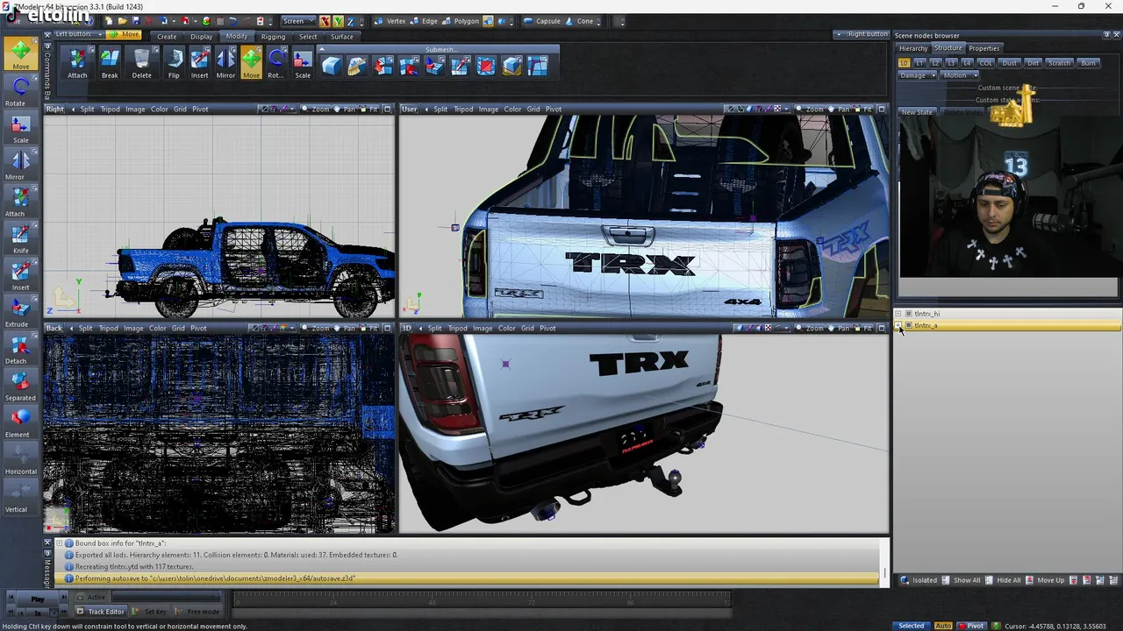Click the Isolated button

point(919,580)
